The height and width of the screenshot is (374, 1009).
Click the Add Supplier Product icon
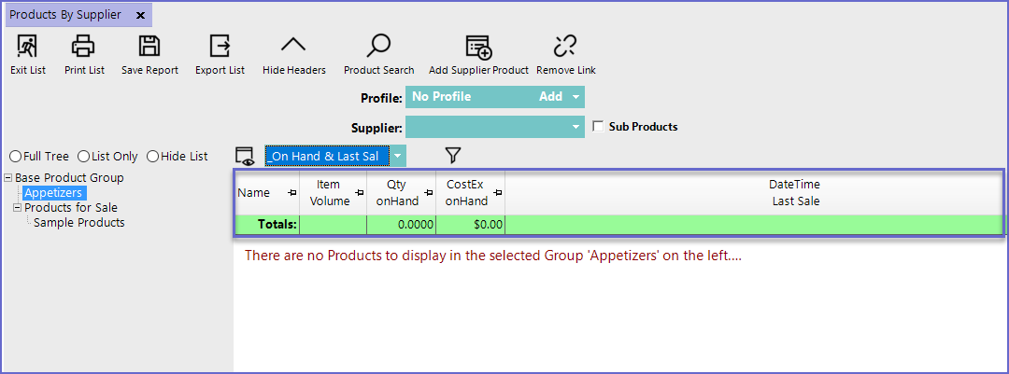click(478, 45)
